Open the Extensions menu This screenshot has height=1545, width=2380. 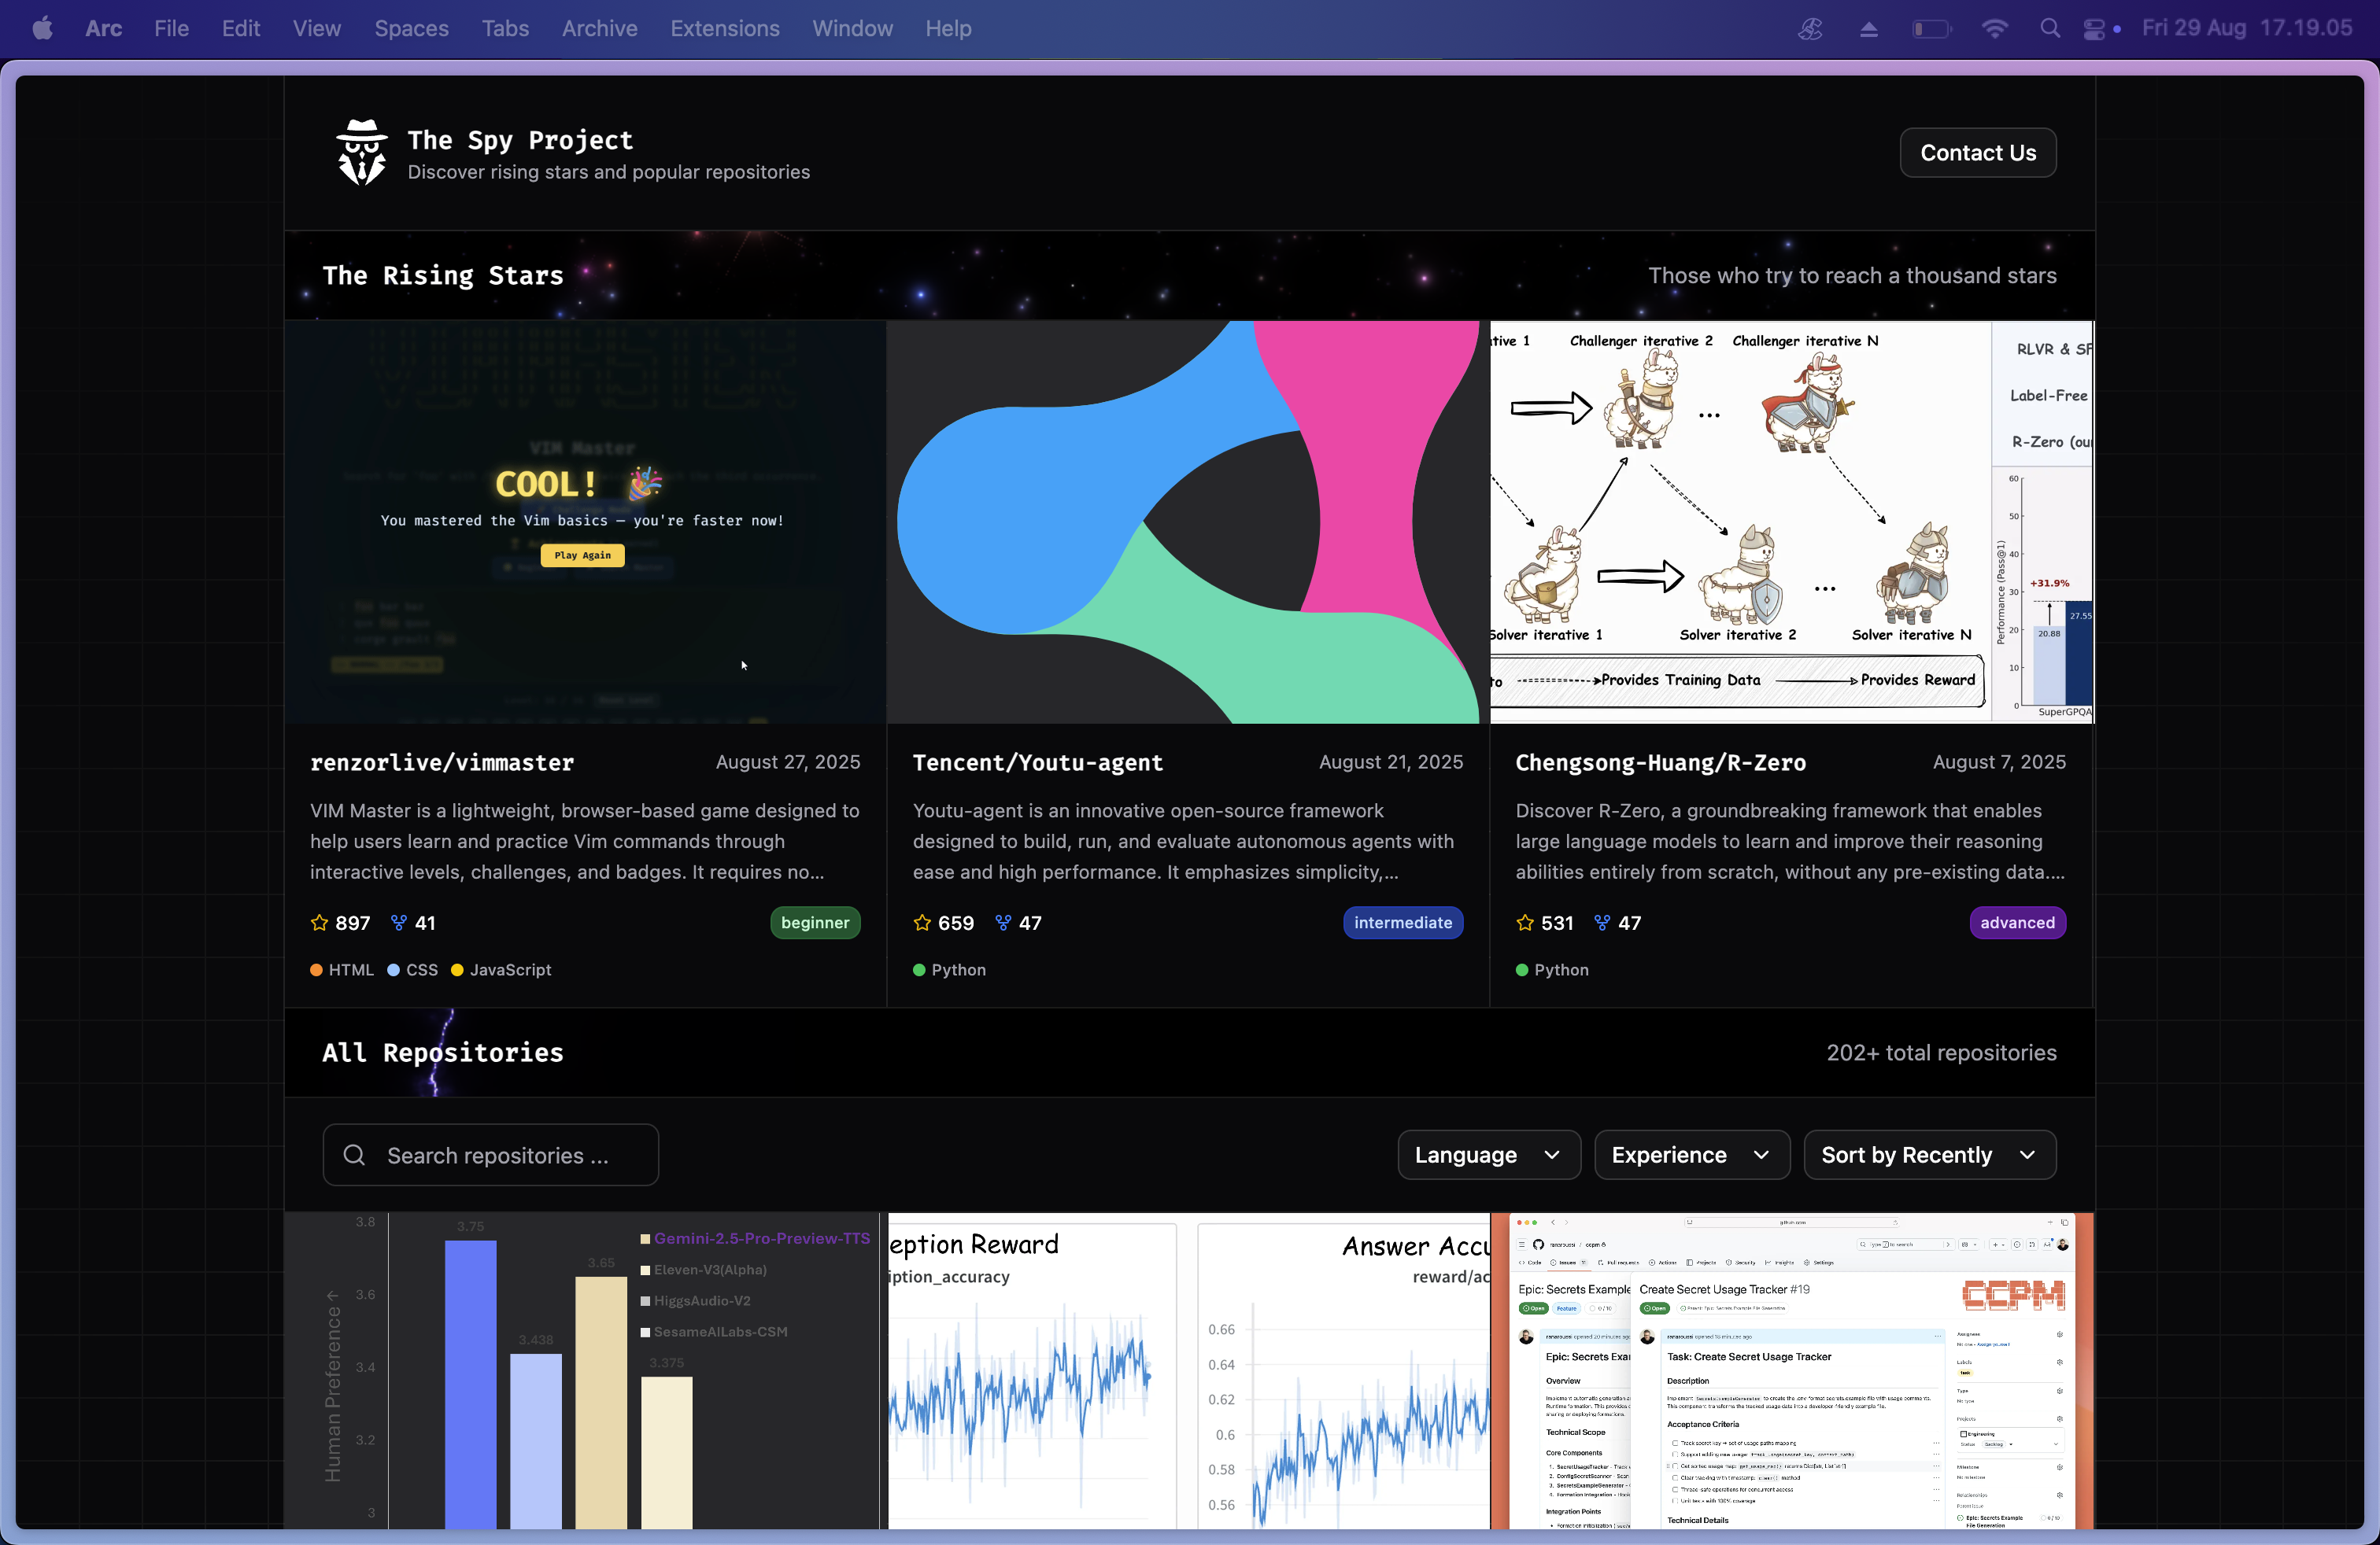[x=724, y=28]
